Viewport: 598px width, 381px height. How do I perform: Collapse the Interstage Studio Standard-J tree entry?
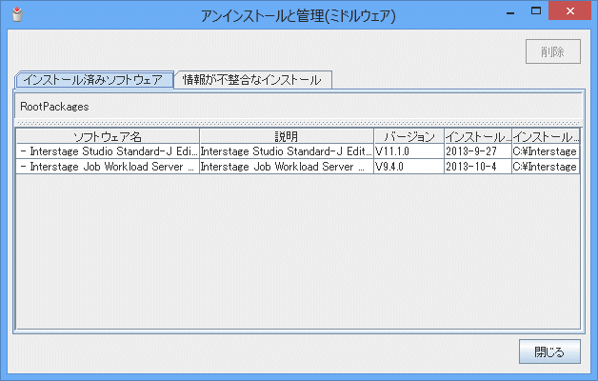(x=22, y=151)
